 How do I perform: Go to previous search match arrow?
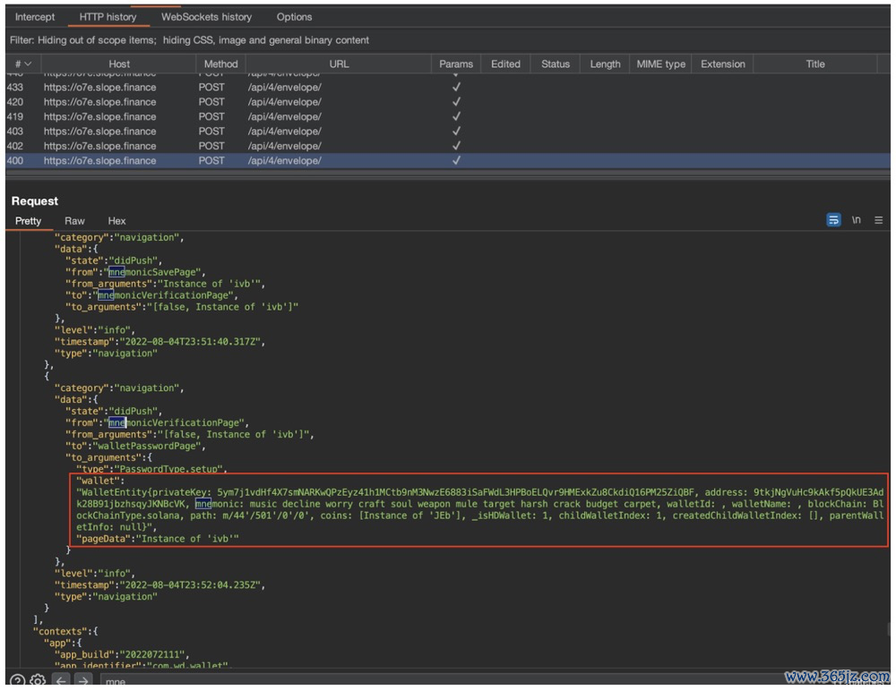pyautogui.click(x=61, y=681)
